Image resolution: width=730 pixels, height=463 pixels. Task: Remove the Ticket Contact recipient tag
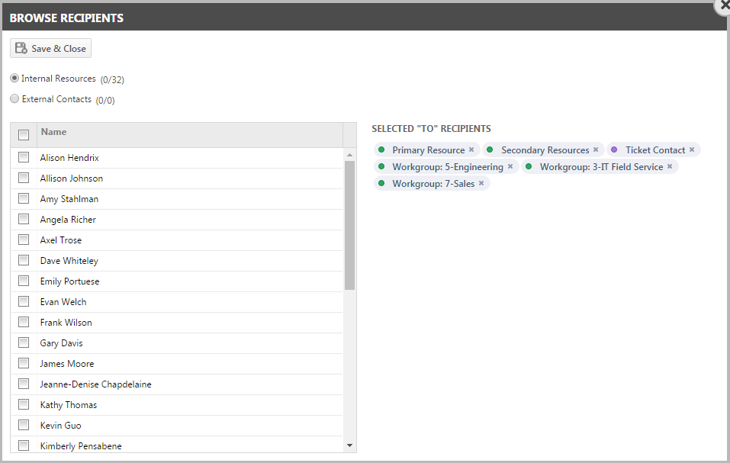point(692,150)
